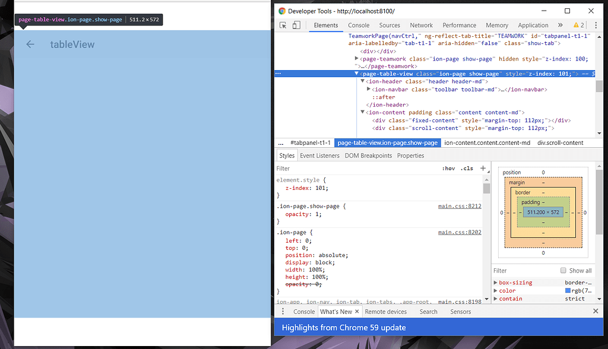
Task: Select the inspect element picker icon
Action: pos(283,25)
